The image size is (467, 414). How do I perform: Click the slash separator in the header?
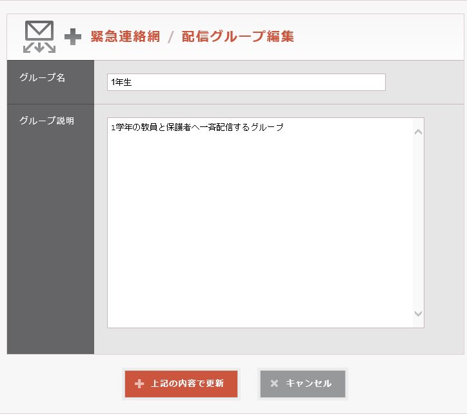pos(171,37)
